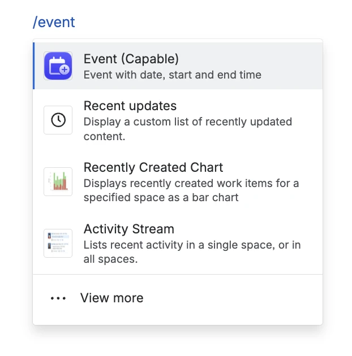This screenshot has width=352, height=356.
Task: Click the "Event with date, start and end time" description
Action: [172, 75]
